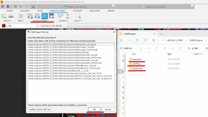Viewport: 208px width, 117px height.
Task: Refresh the File Explorer window
Action: coord(145,40)
